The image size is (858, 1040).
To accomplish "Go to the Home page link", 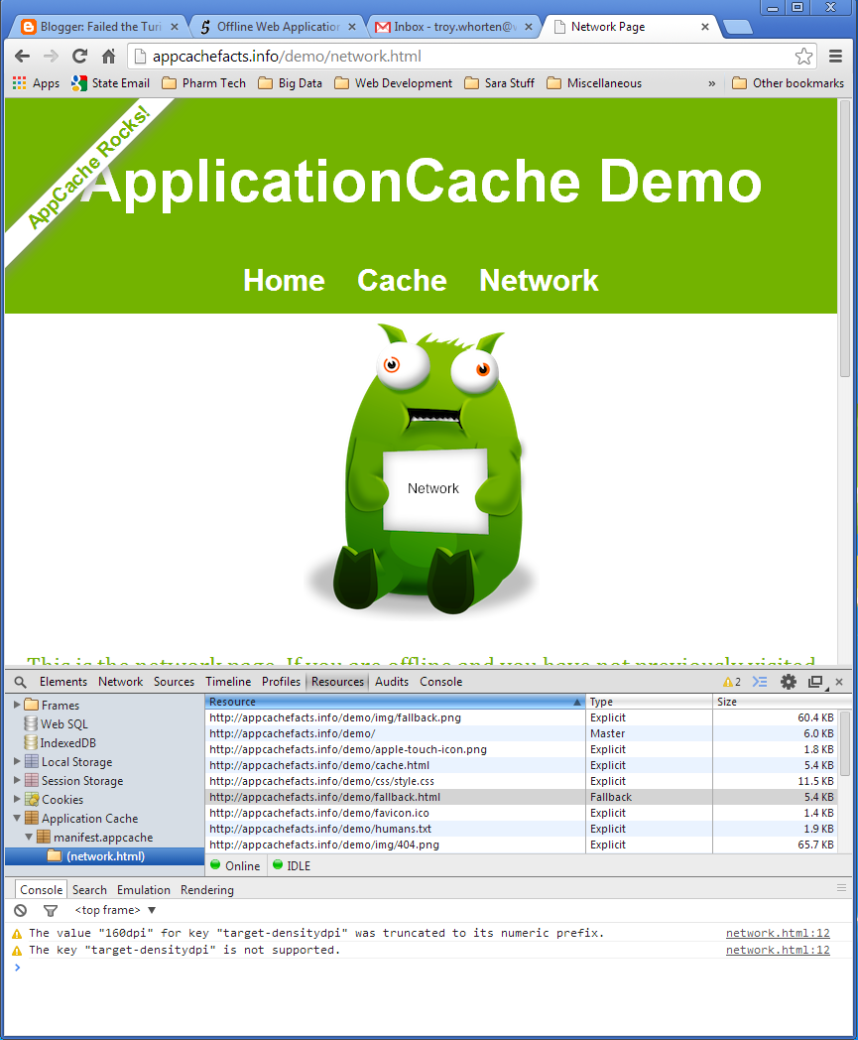I will point(284,281).
